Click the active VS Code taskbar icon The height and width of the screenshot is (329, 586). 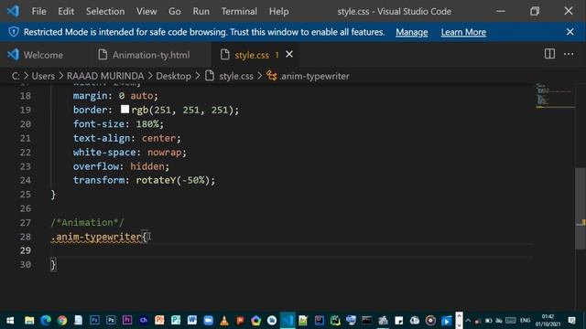click(288, 321)
